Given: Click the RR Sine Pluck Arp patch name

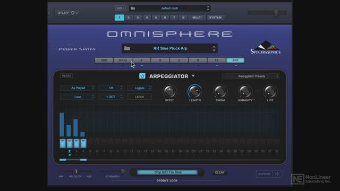Looking at the screenshot, I should coord(170,48).
